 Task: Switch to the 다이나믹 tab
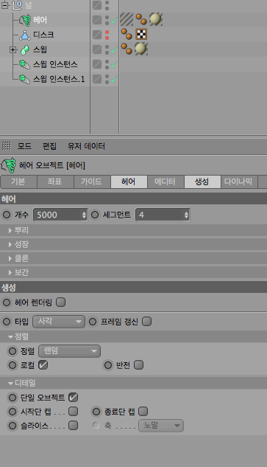[238, 181]
